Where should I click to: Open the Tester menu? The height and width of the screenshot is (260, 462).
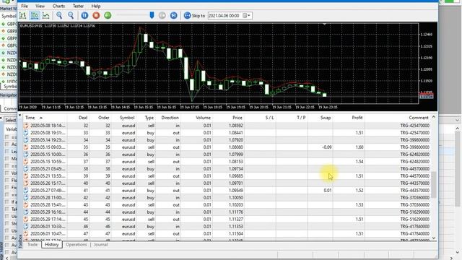[78, 6]
